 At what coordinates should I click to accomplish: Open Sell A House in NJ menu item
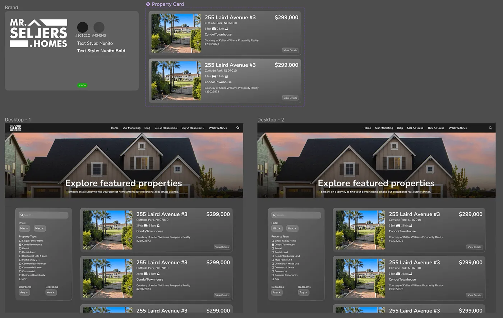click(166, 128)
